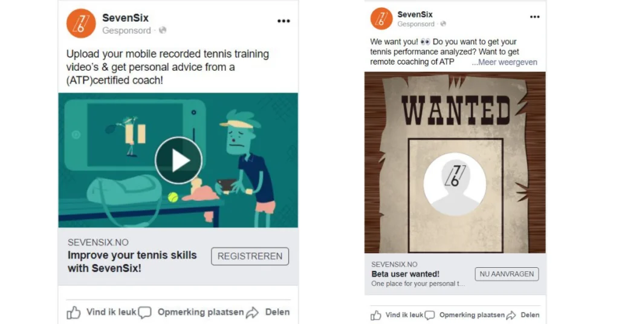This screenshot has width=619, height=324.
Task: Open three-dot menu on left ad
Action: pyautogui.click(x=284, y=21)
